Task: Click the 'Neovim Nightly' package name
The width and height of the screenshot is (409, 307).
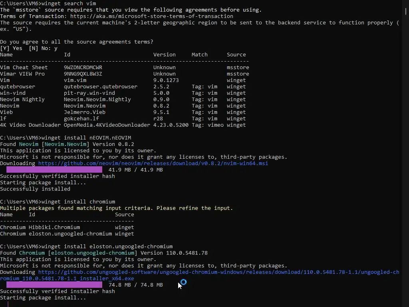Action: (x=22, y=100)
